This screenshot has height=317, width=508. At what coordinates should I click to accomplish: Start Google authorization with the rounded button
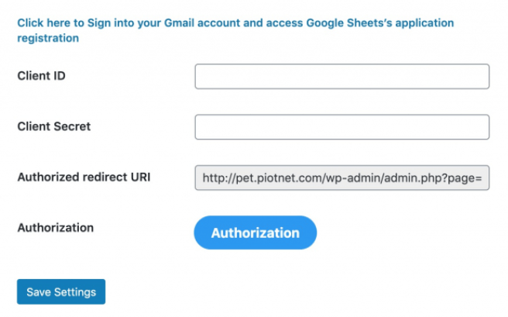(x=255, y=233)
